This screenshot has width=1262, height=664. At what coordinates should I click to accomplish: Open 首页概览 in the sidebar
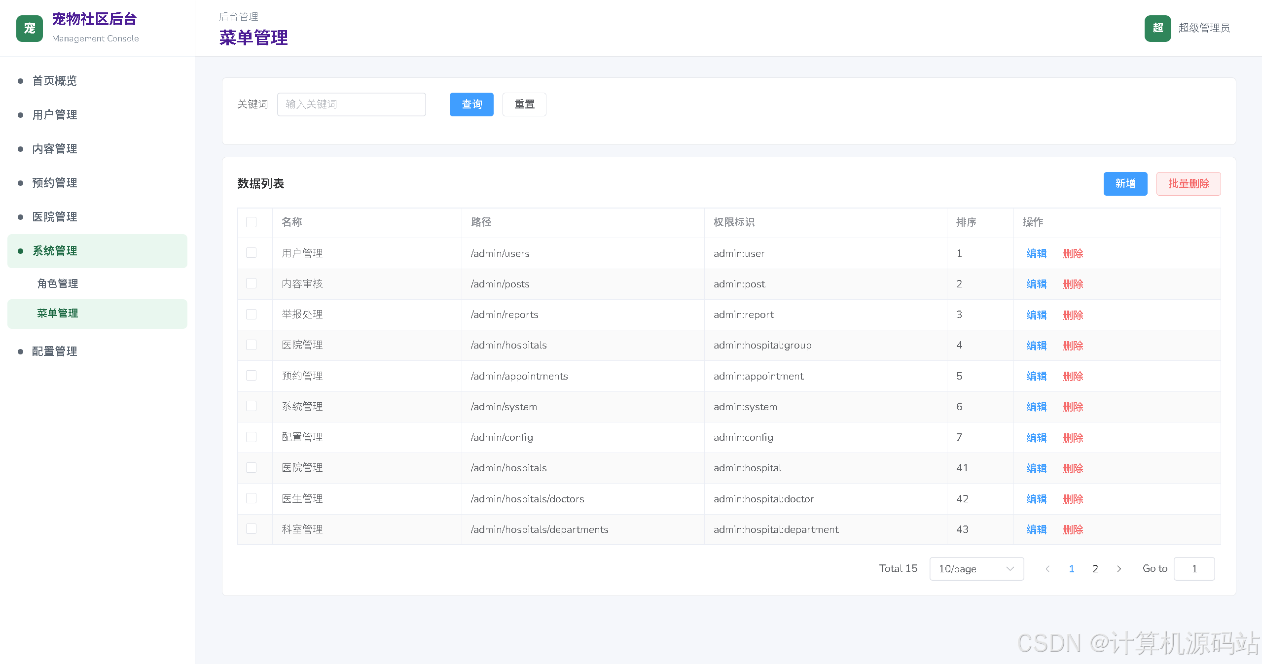[x=97, y=81]
